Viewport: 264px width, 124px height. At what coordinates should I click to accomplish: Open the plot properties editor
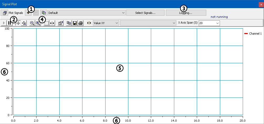click(60, 23)
